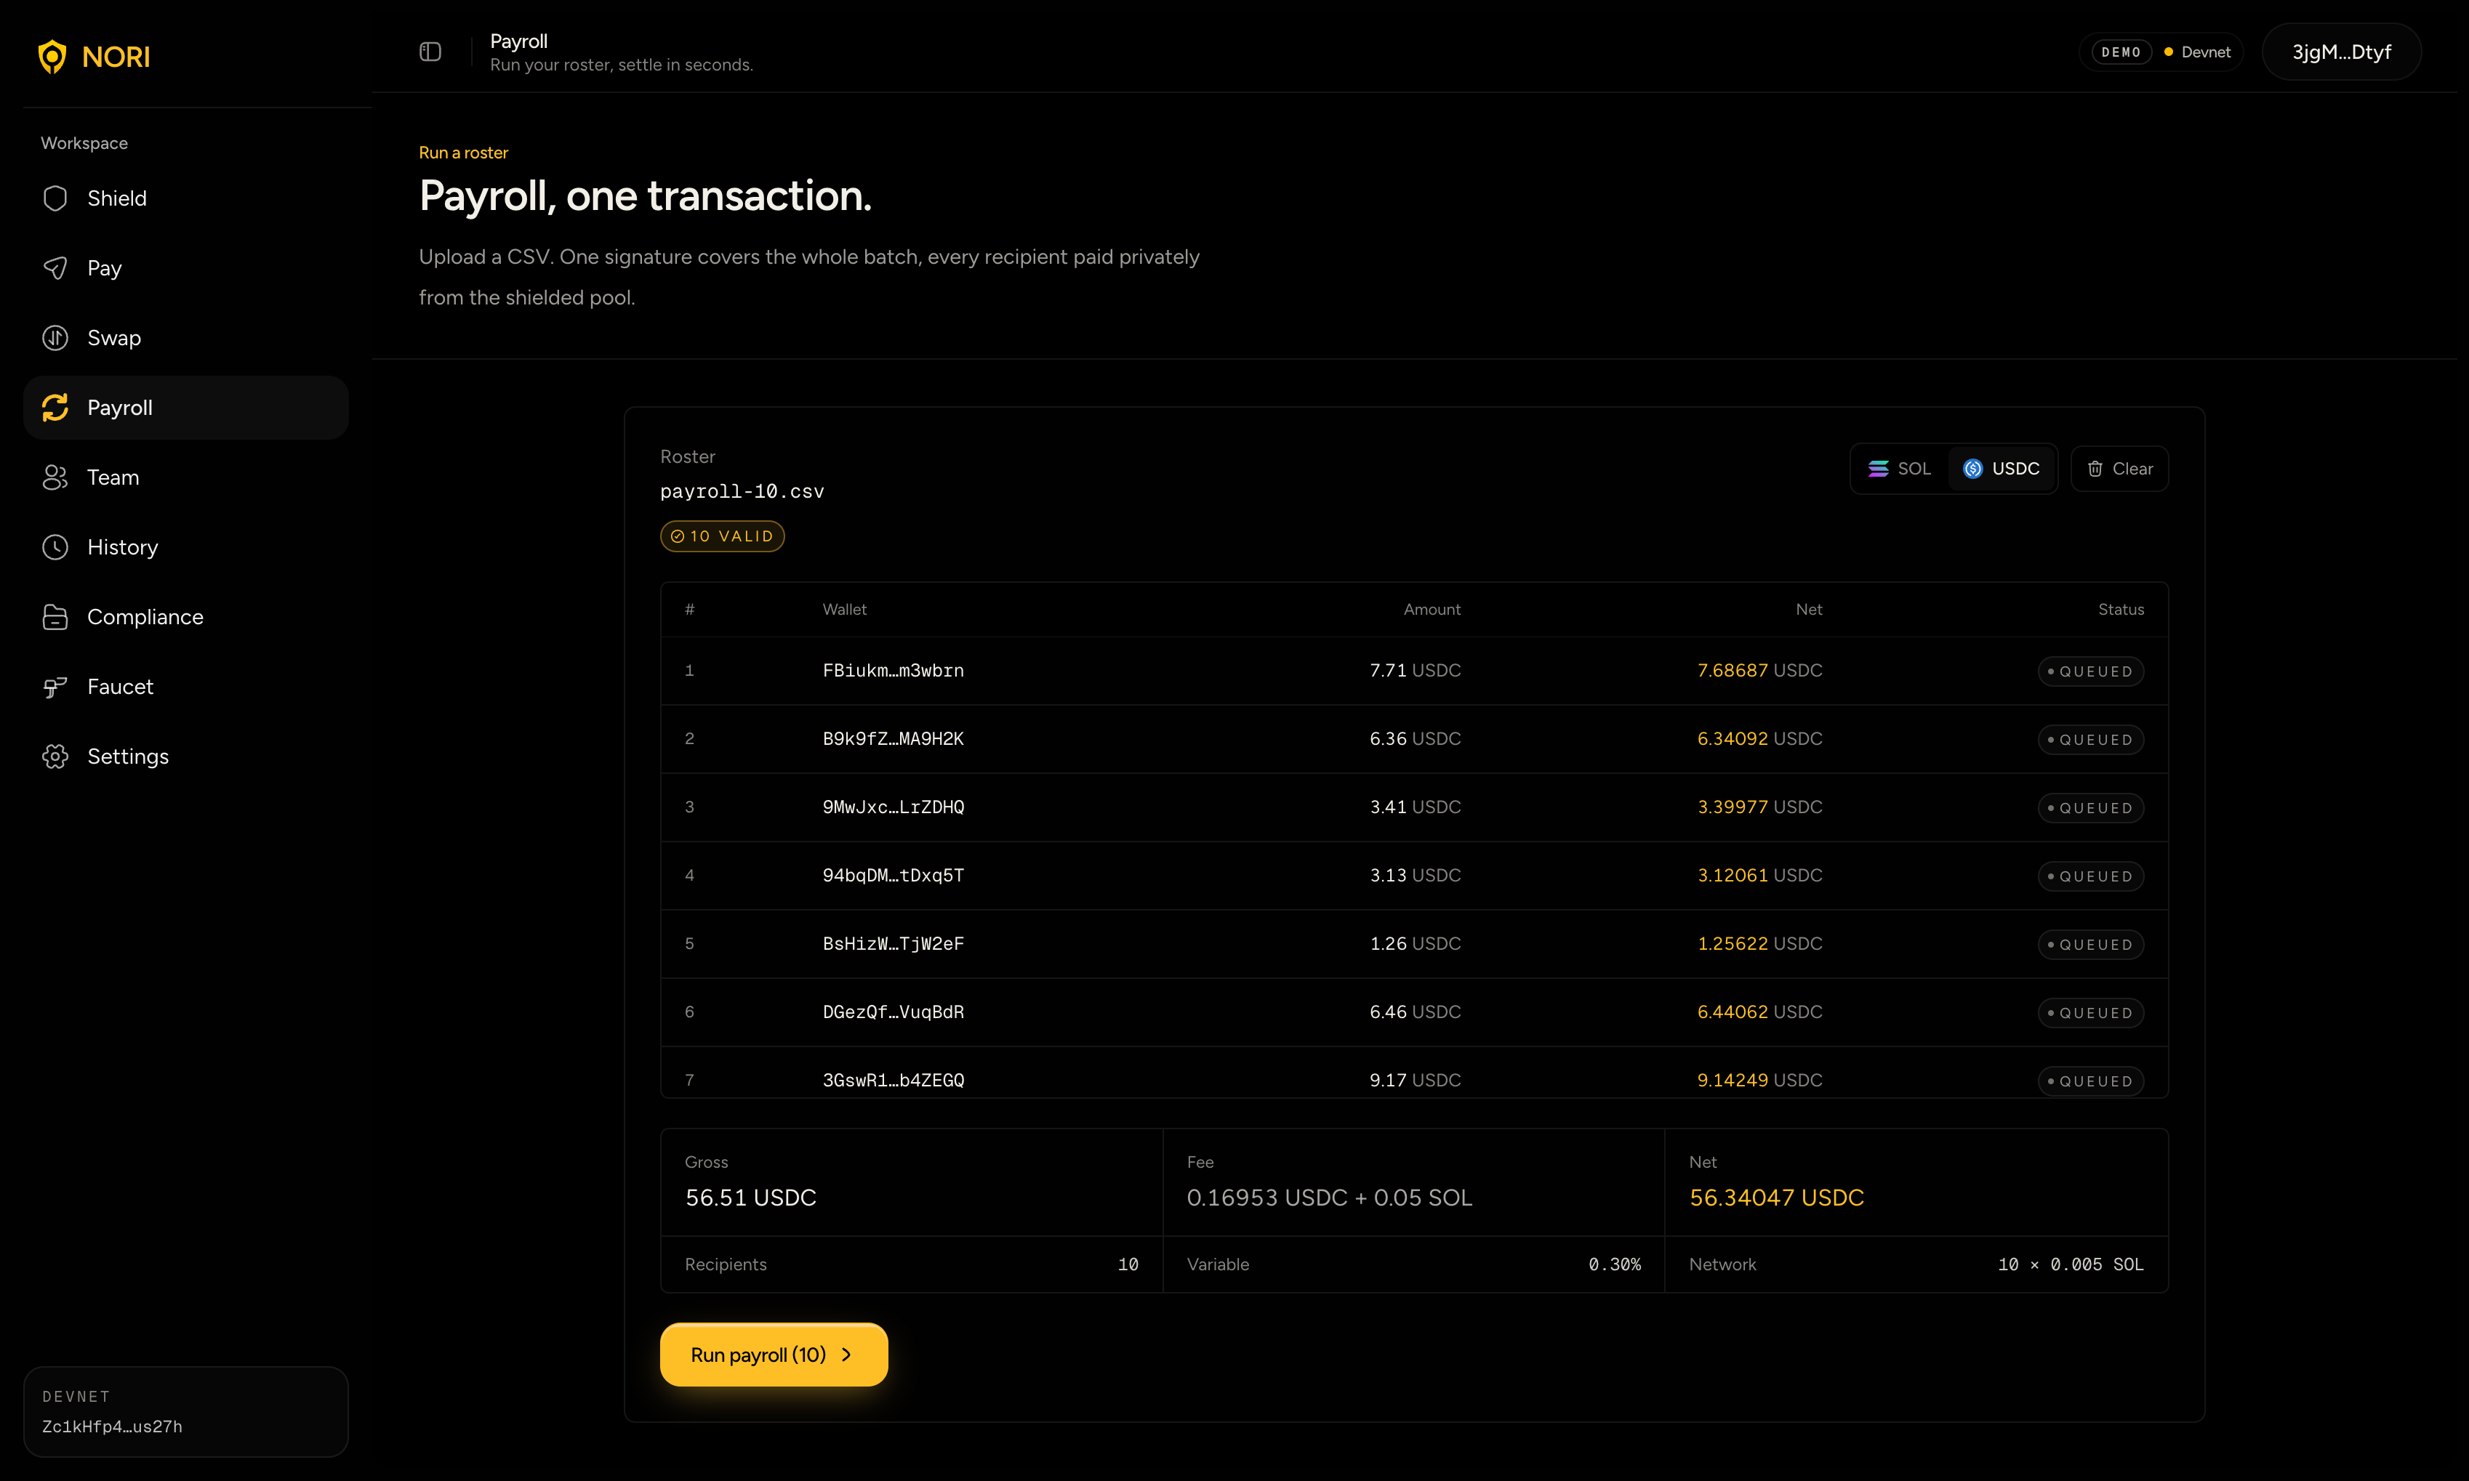Click the Team people icon
Viewport: 2469px width, 1481px height.
(x=55, y=477)
